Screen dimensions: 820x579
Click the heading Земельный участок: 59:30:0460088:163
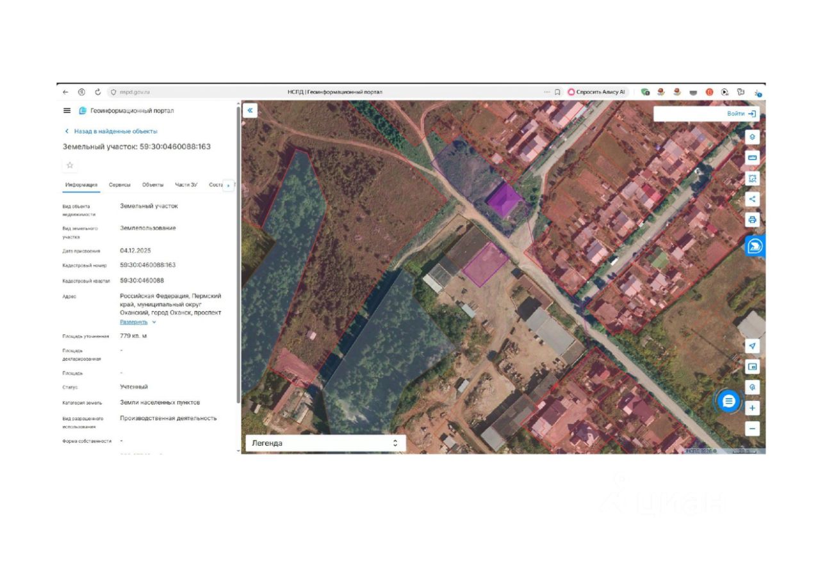(136, 147)
